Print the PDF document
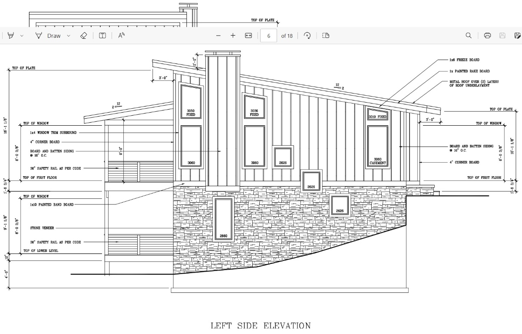Screen dimensions: 522x334 (487, 36)
